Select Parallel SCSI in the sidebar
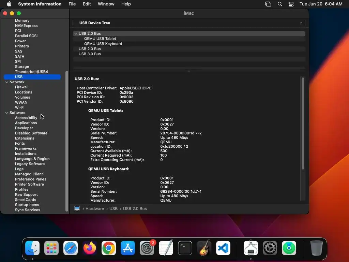The height and width of the screenshot is (262, 349). pyautogui.click(x=26, y=36)
